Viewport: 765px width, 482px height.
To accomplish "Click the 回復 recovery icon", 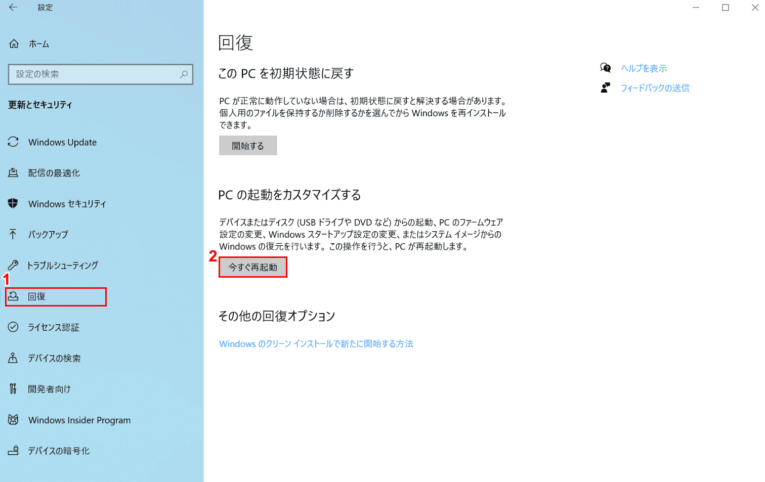I will 13,296.
